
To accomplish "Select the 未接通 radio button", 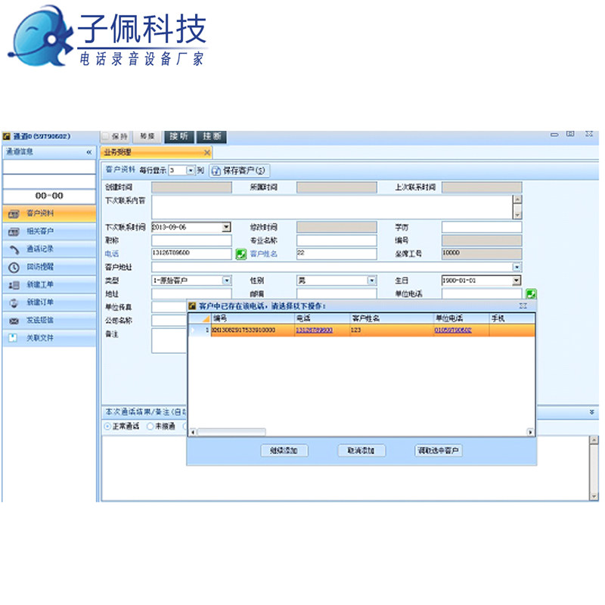I will coord(150,427).
